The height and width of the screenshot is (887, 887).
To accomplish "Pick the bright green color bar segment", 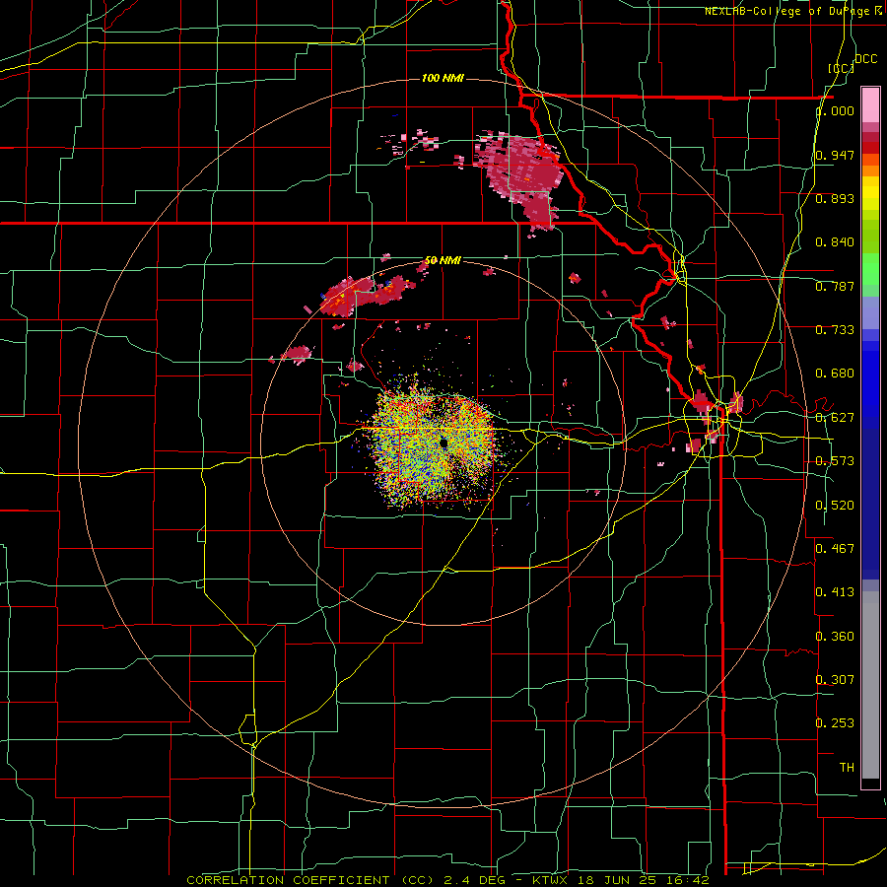I will 870,269.
